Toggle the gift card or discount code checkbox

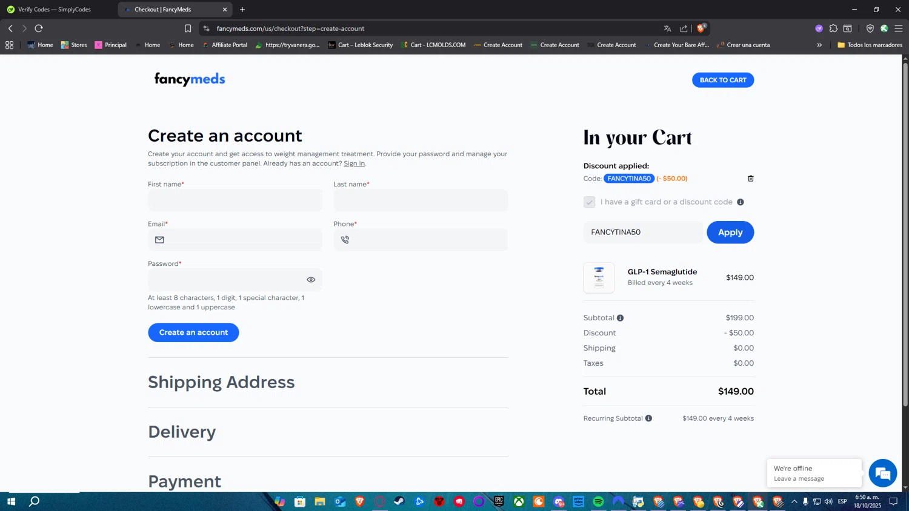point(589,202)
